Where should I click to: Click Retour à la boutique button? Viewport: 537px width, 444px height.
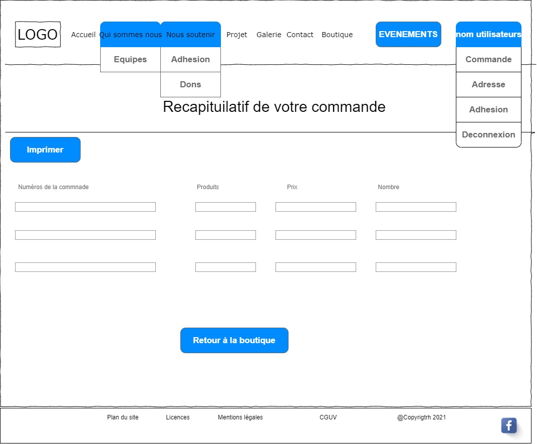coord(234,341)
